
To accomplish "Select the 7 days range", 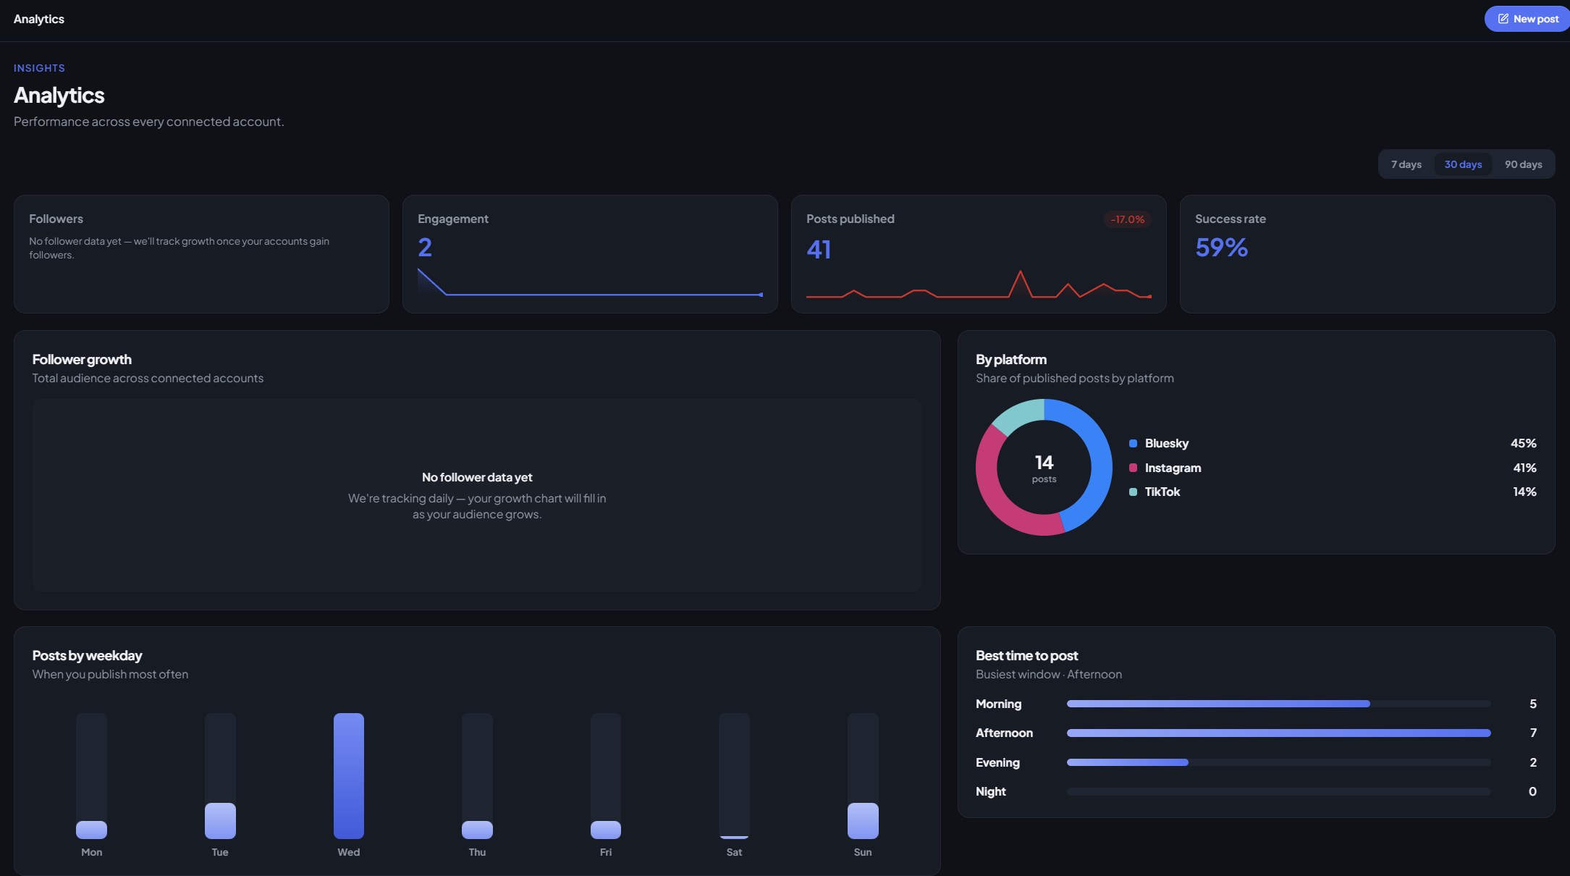I will tap(1406, 164).
